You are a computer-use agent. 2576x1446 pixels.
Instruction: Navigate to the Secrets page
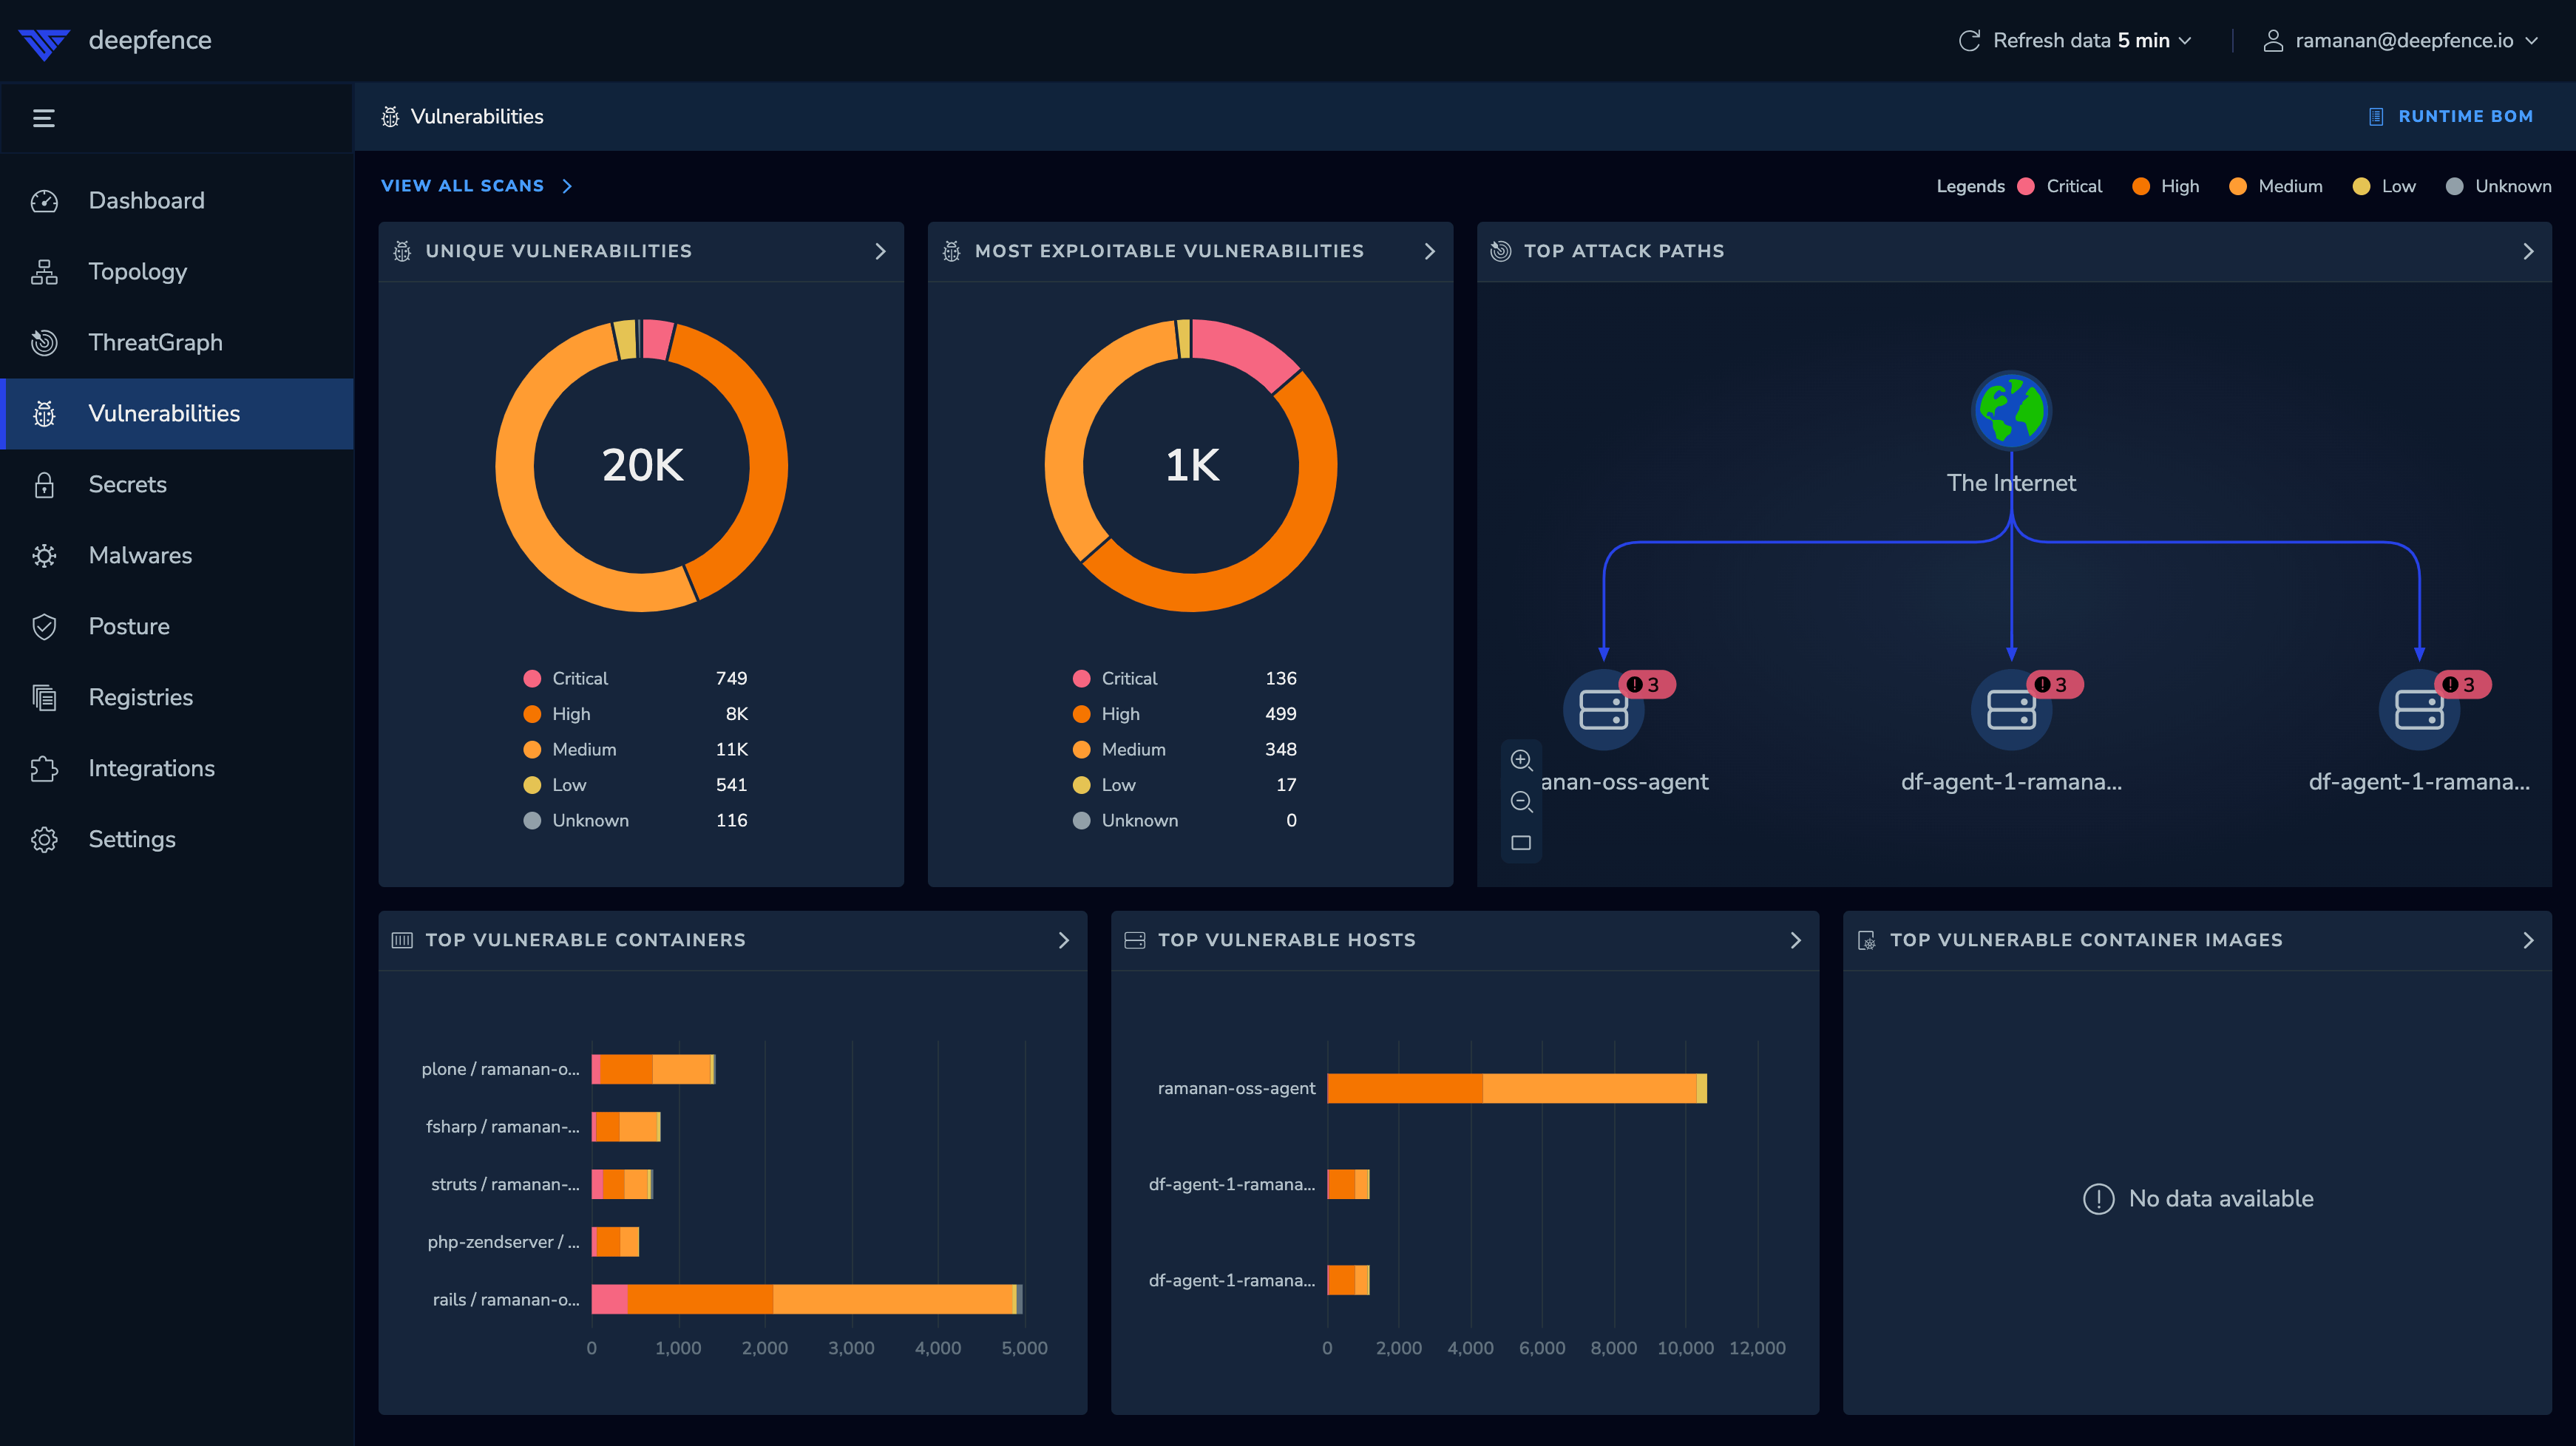177,485
